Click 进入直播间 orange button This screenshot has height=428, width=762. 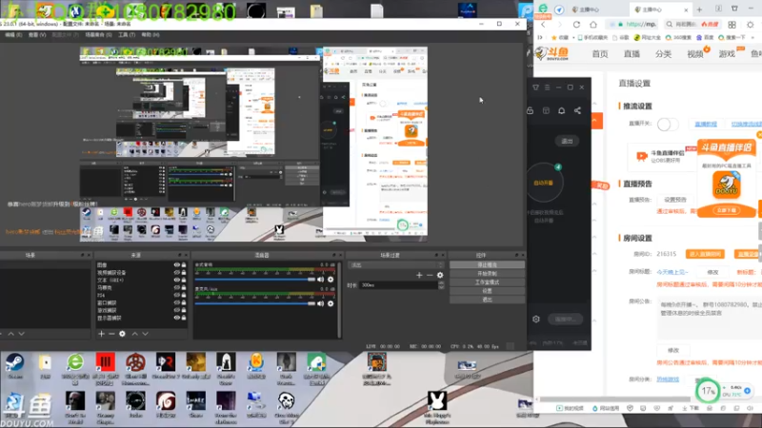tap(705, 254)
